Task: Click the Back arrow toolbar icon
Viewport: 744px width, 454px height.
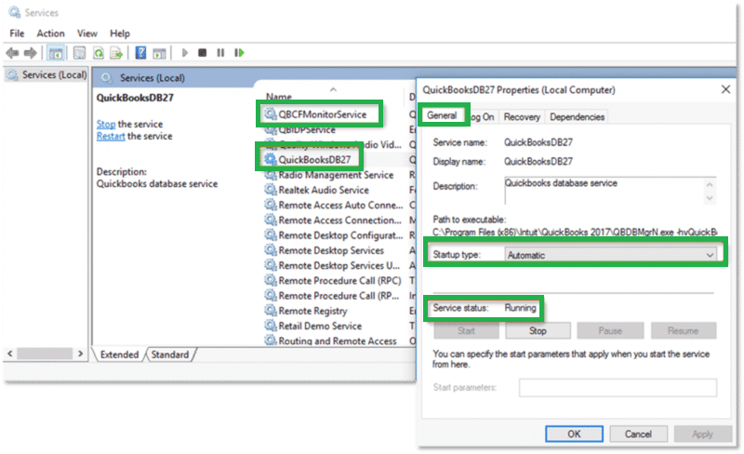Action: (12, 53)
